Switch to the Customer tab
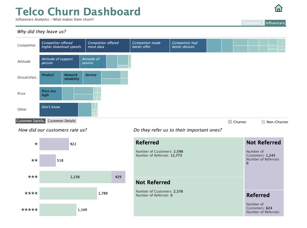The width and height of the screenshot is (307, 228). (x=252, y=23)
